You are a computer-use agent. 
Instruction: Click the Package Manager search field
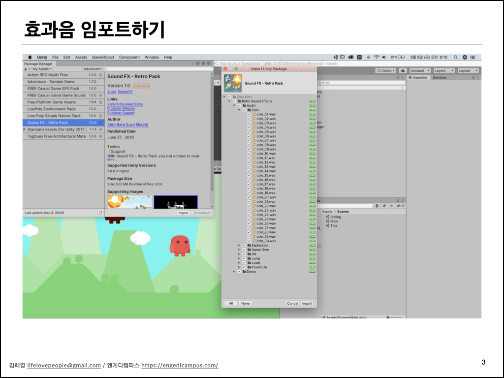pos(158,69)
